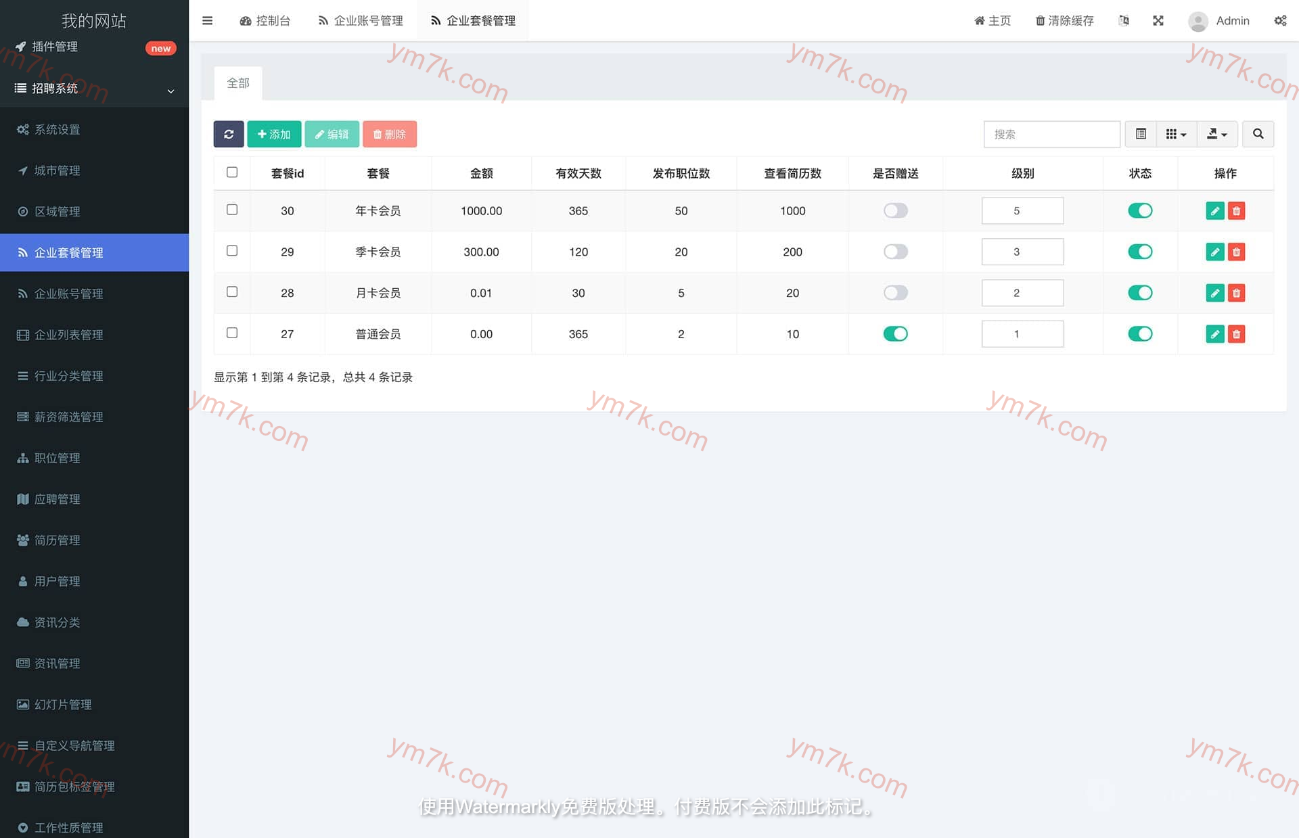Edit the 季卡会员 row with pencil icon
This screenshot has width=1299, height=838.
1215,252
